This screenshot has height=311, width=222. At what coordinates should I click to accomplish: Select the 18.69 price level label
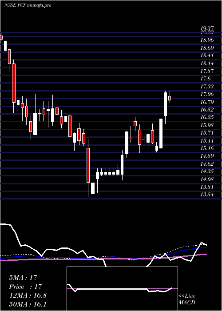pos(207,48)
